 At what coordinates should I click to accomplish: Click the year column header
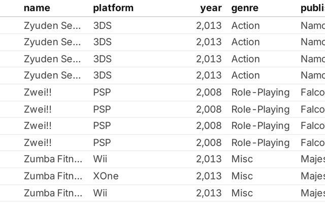(211, 8)
